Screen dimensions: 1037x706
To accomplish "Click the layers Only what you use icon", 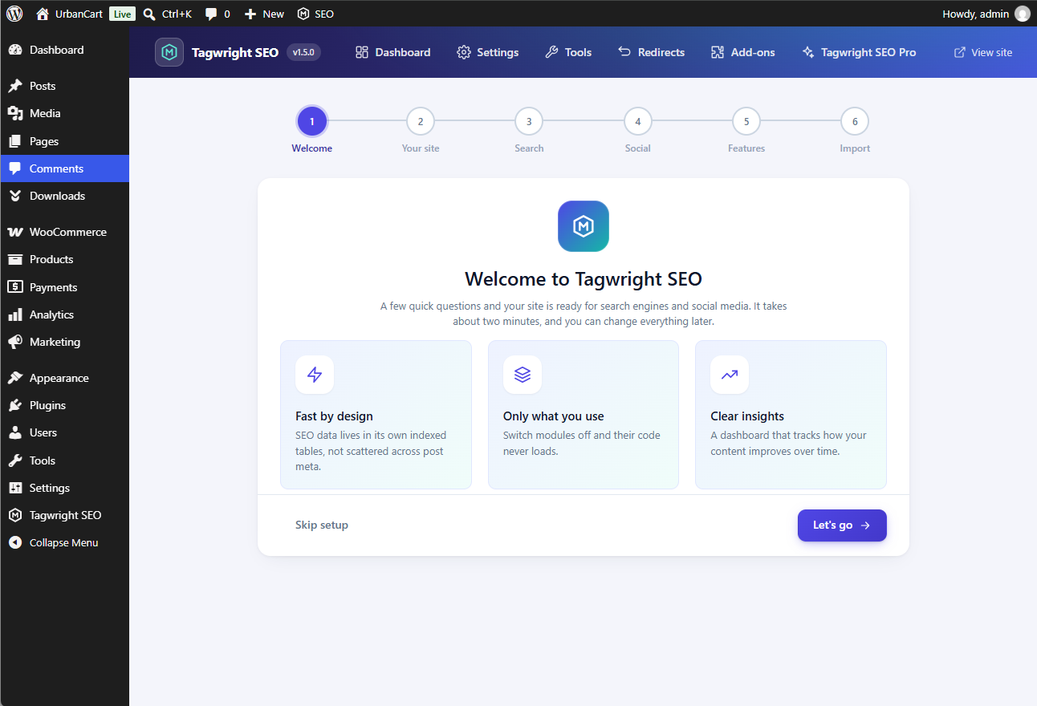I will pos(523,375).
